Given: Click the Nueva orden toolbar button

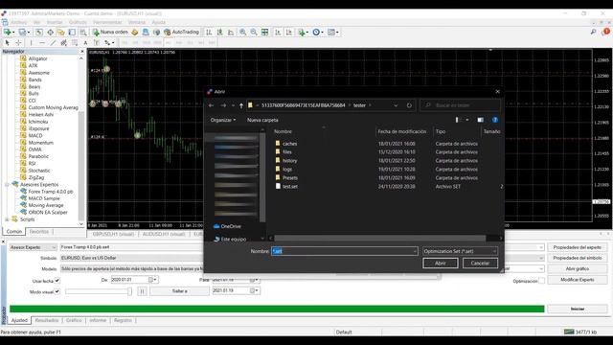Looking at the screenshot, I should click(x=111, y=32).
